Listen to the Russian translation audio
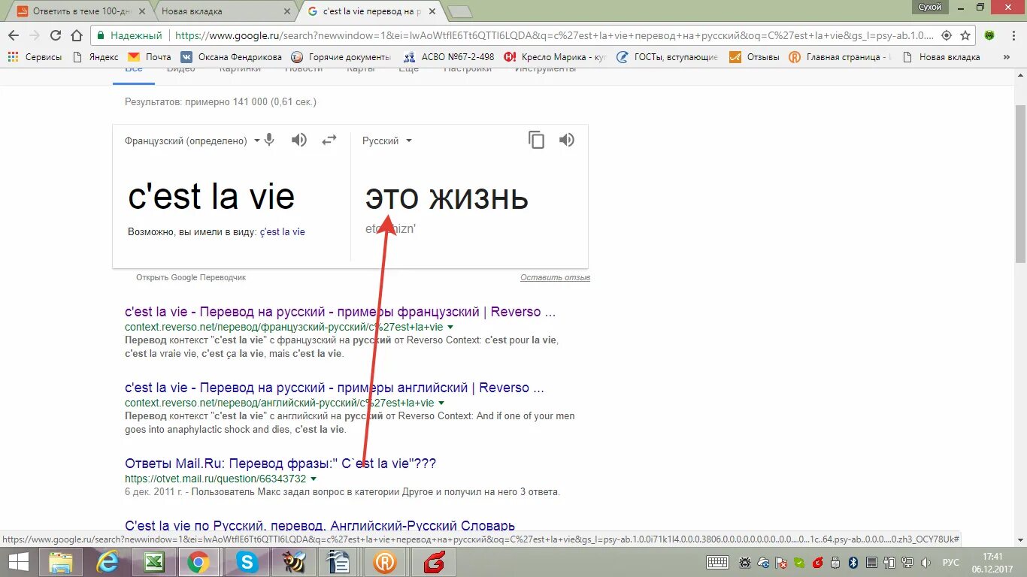Image resolution: width=1027 pixels, height=577 pixels. click(x=567, y=140)
